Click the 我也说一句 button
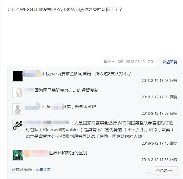 [x=166, y=170]
